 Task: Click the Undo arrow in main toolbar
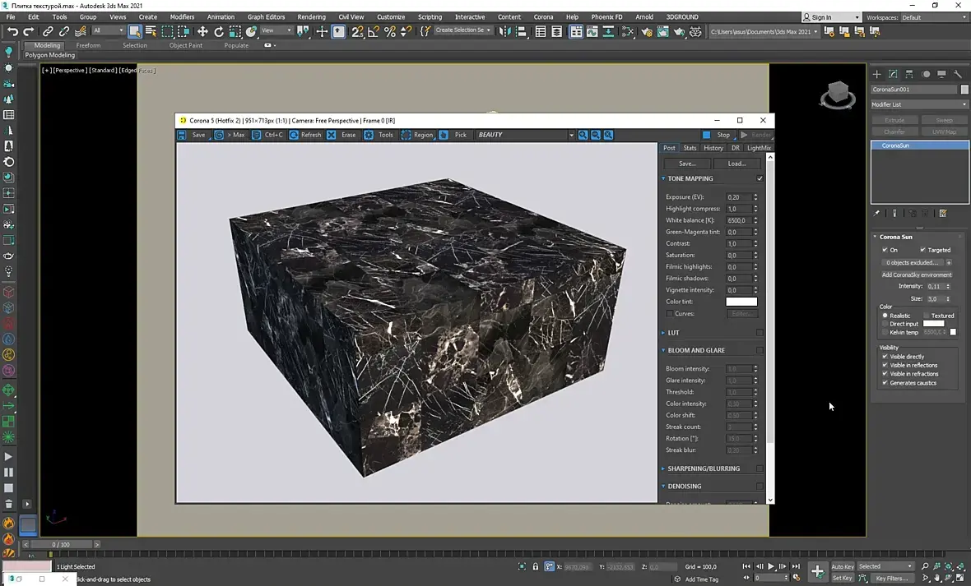pos(12,31)
